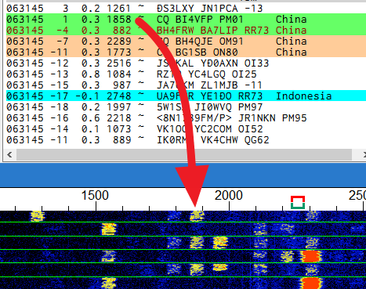Select the JI0WVQ PM97 decode line
This screenshot has width=366, height=289.
click(x=186, y=107)
